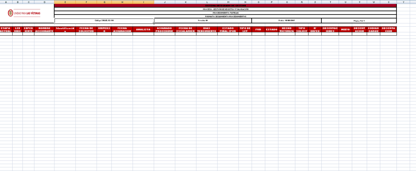Select the DIAS VENCIMIENTO header cell
The height and width of the screenshot is (171, 416).
pyautogui.click(x=206, y=30)
